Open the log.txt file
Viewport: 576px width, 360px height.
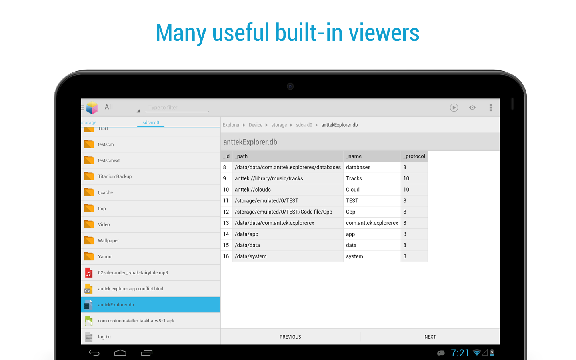[x=104, y=337]
